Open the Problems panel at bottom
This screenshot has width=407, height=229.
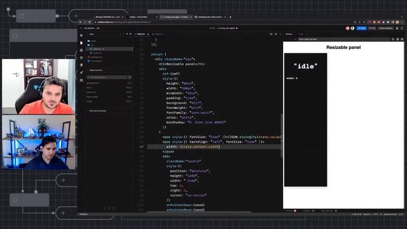(308, 211)
